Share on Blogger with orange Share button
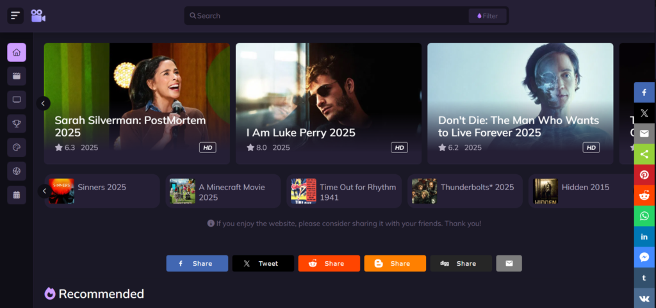 pyautogui.click(x=395, y=263)
